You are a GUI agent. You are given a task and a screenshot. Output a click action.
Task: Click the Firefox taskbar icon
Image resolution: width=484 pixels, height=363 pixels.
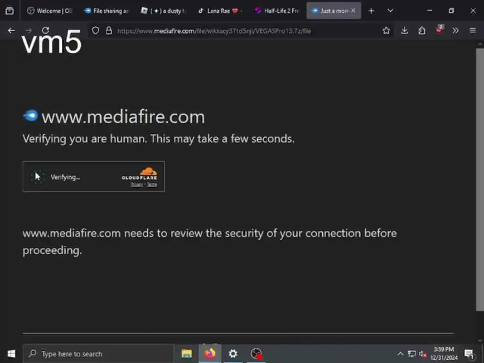[210, 354]
